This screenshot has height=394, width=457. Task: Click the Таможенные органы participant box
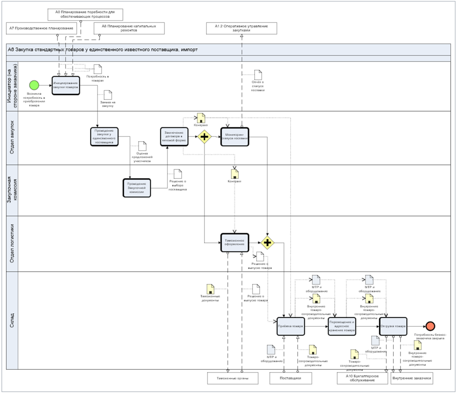click(233, 378)
